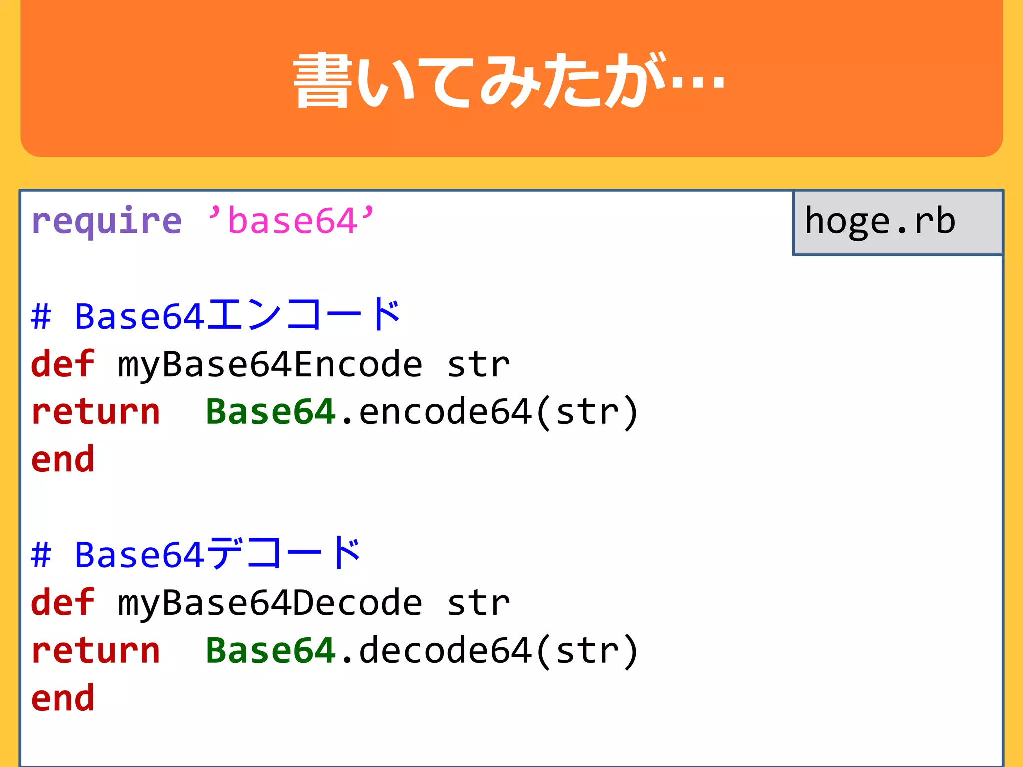Click the 'require' keyword in the code
The height and width of the screenshot is (767, 1023).
[x=106, y=221]
